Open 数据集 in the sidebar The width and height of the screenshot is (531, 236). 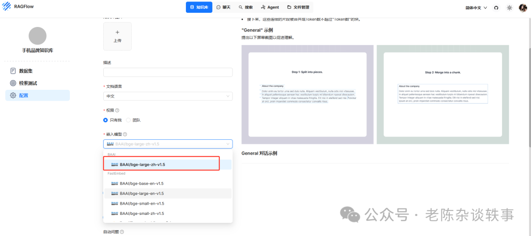(x=37, y=71)
